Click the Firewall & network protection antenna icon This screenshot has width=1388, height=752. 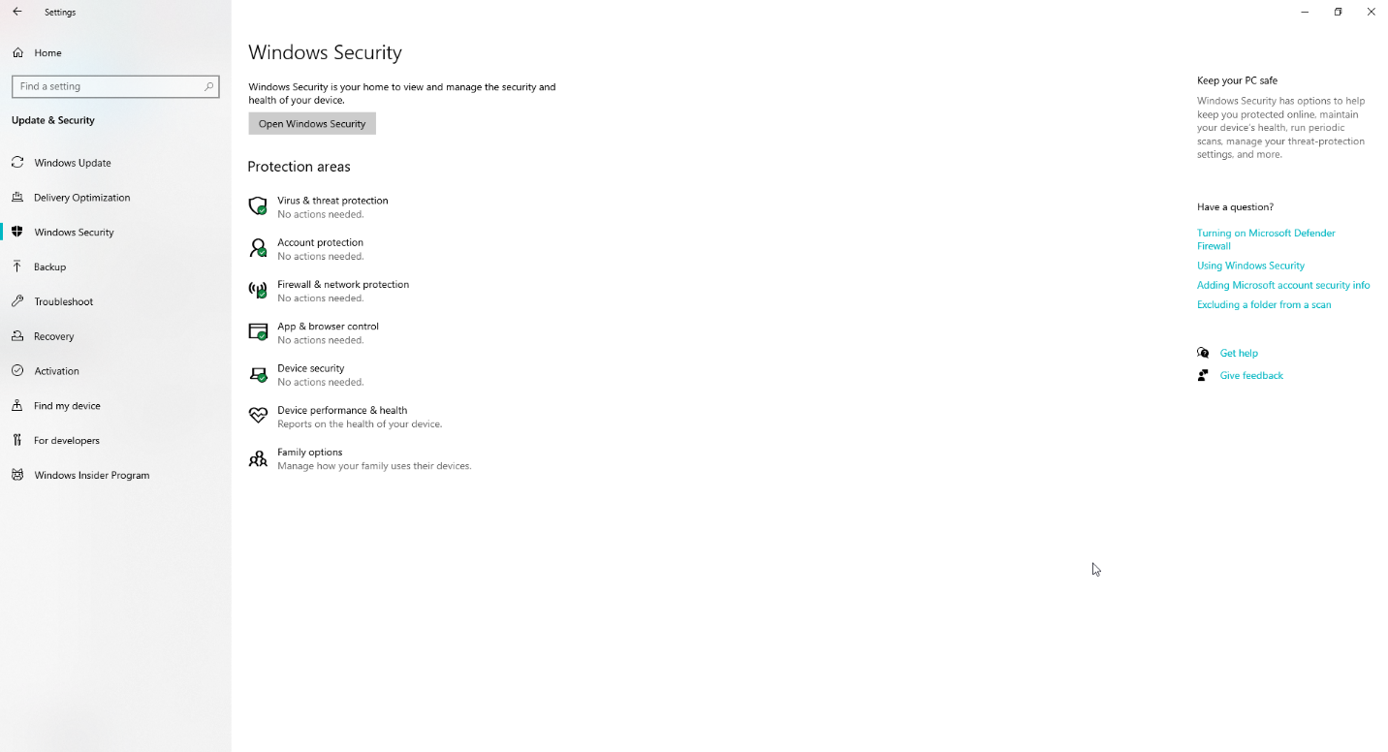pyautogui.click(x=258, y=290)
